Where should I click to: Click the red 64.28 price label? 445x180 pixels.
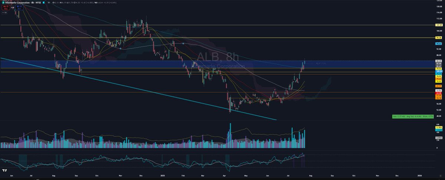pyautogui.click(x=439, y=93)
